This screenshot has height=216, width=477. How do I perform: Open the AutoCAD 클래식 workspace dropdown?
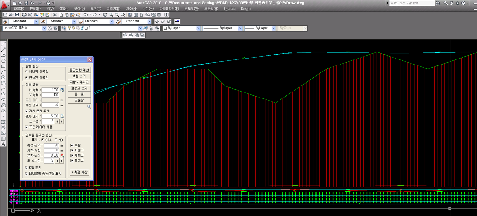(45, 28)
